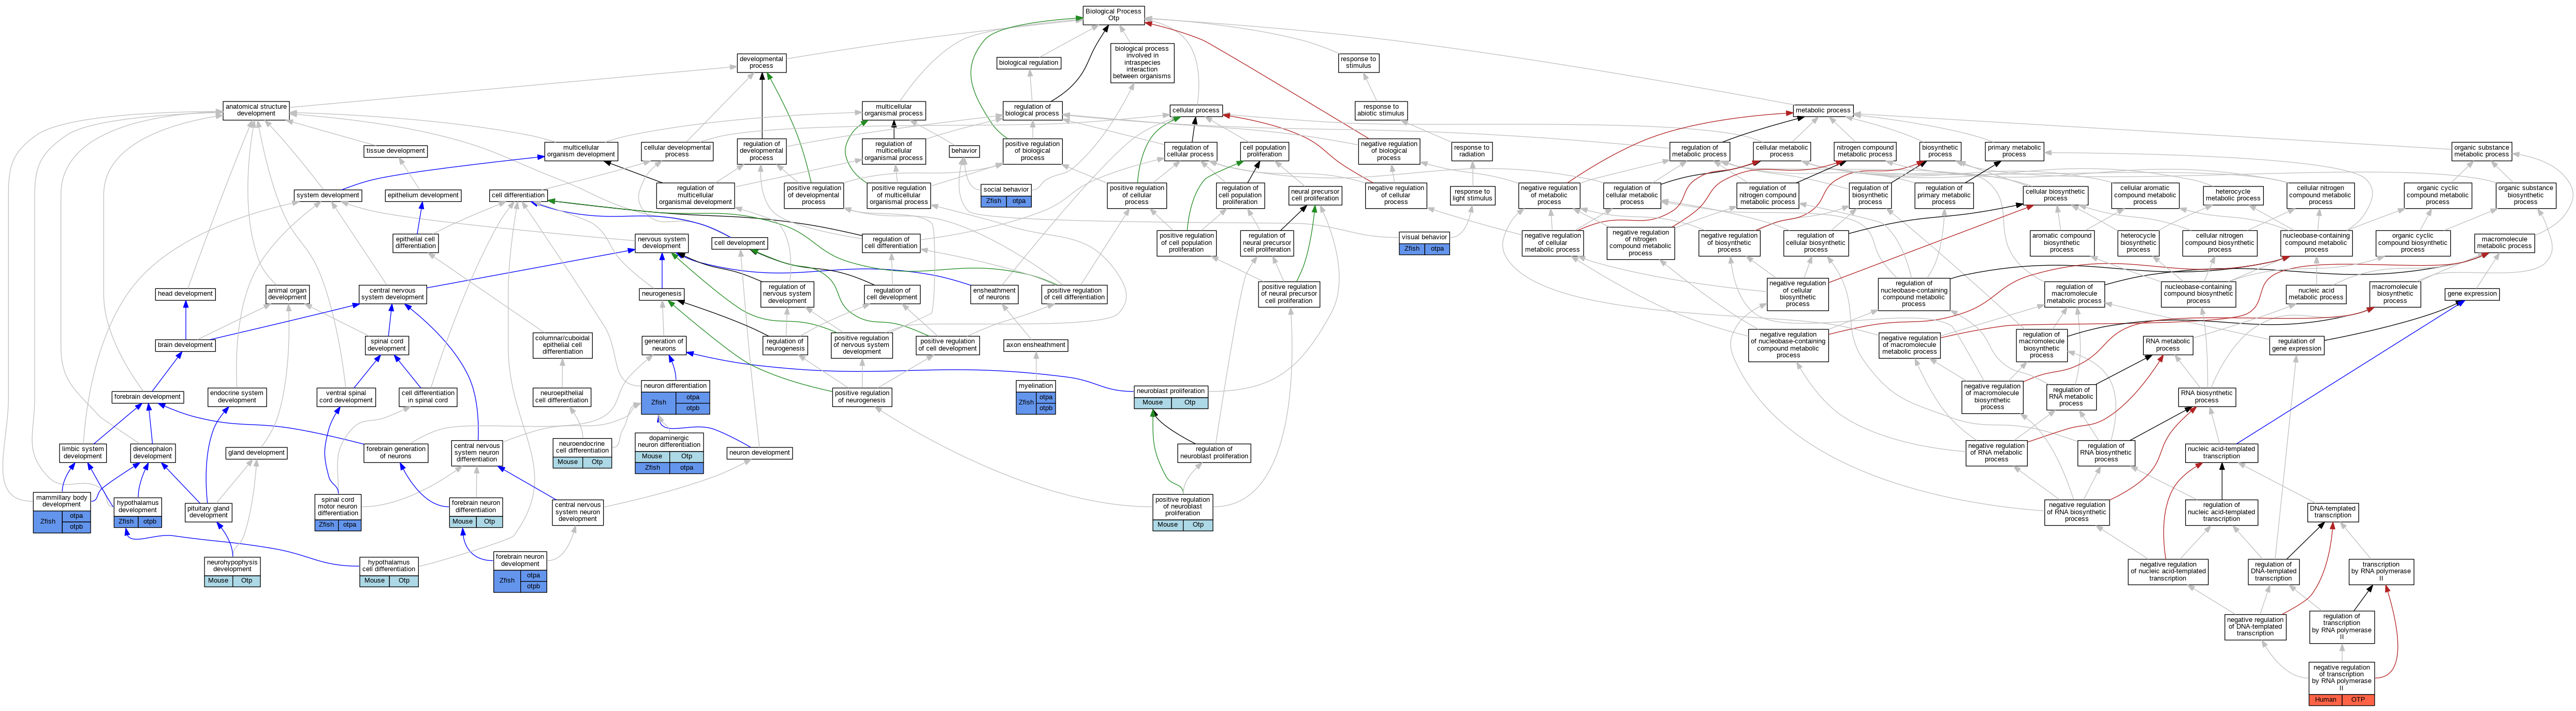This screenshot has height=711, width=2576.
Task: Click the 'gene expression' node
Action: pyautogui.click(x=2472, y=294)
